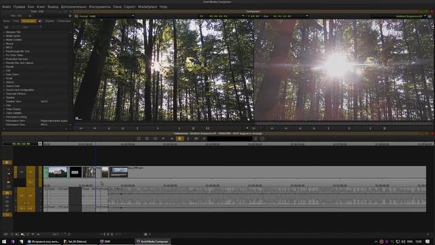The image size is (435, 245).
Task: Click the yellow button at bottom of timeline palette
Action: (x=7, y=214)
